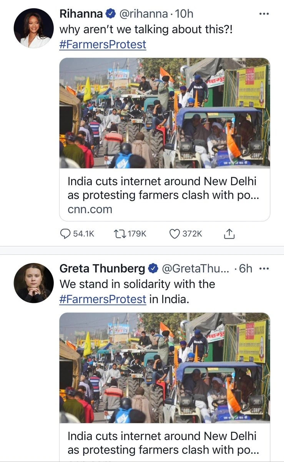Like Rihanna's tweet with heart icon
Image resolution: width=284 pixels, height=462 pixels.
(x=175, y=233)
